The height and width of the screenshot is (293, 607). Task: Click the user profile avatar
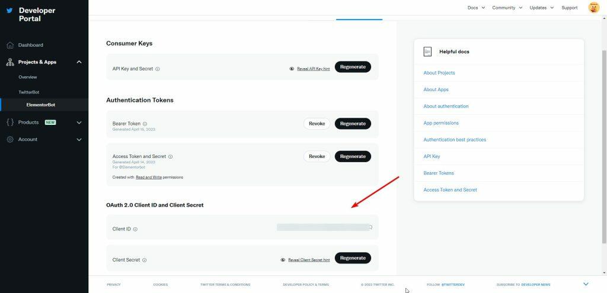coord(593,8)
